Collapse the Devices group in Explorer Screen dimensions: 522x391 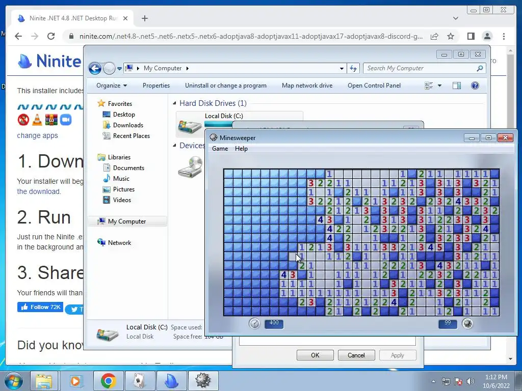[174, 145]
